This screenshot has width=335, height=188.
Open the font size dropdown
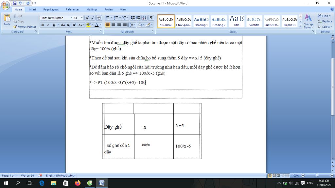tap(81, 18)
